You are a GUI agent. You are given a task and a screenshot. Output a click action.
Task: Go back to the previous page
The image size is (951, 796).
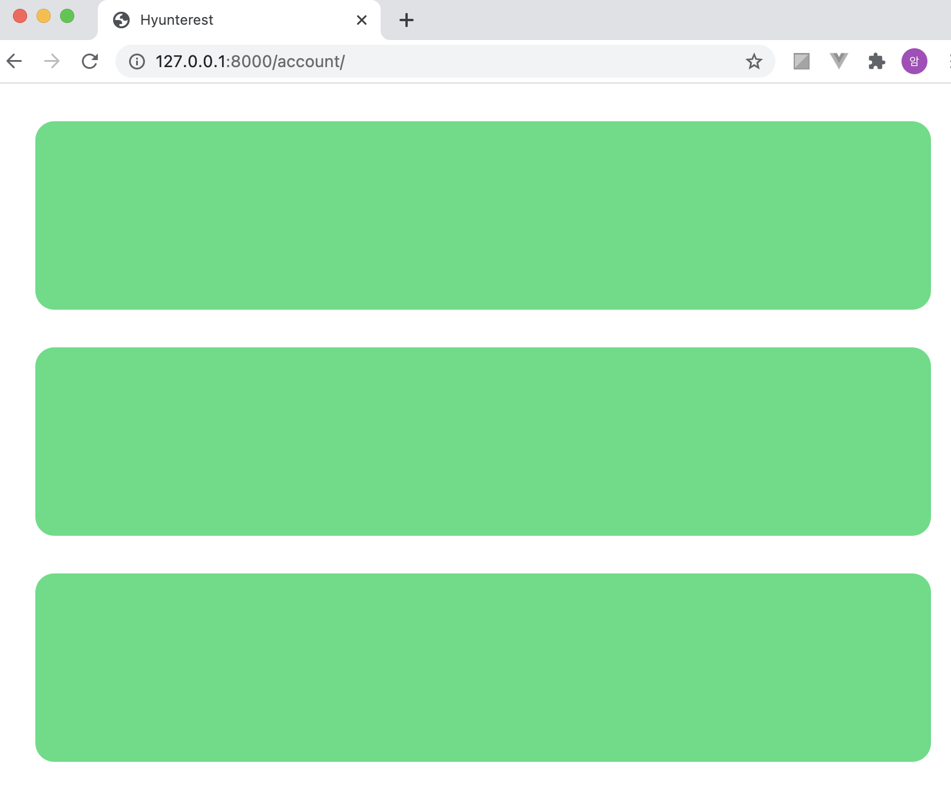(14, 61)
